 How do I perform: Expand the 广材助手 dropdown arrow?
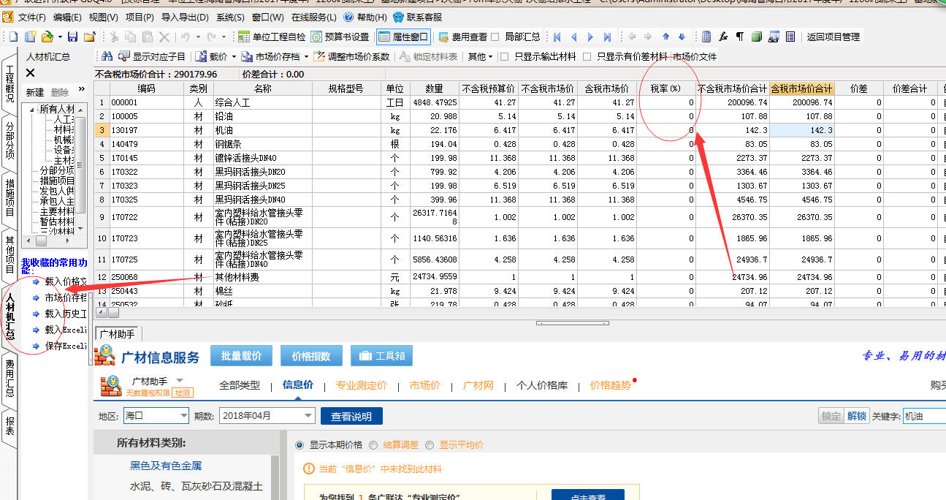179,380
